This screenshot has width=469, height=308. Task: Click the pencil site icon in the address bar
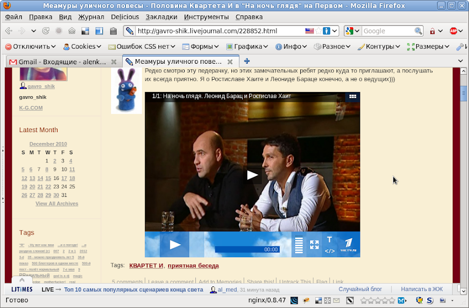click(130, 31)
